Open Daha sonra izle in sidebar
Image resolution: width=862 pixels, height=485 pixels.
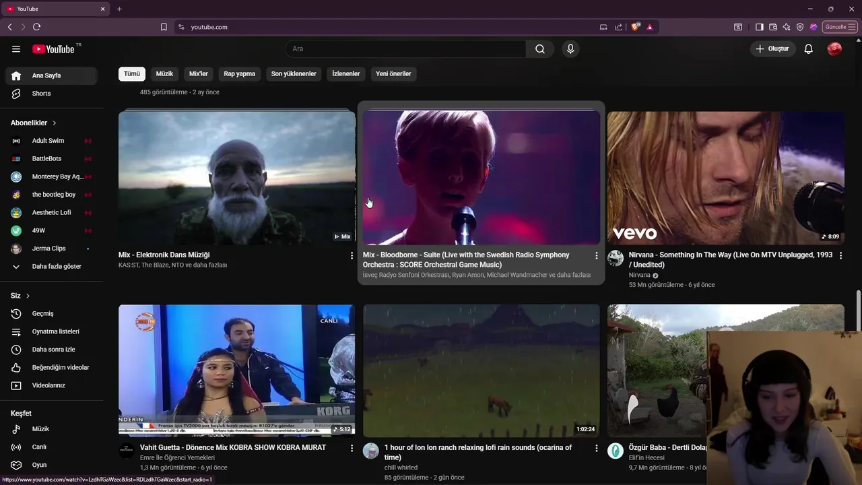(x=51, y=350)
